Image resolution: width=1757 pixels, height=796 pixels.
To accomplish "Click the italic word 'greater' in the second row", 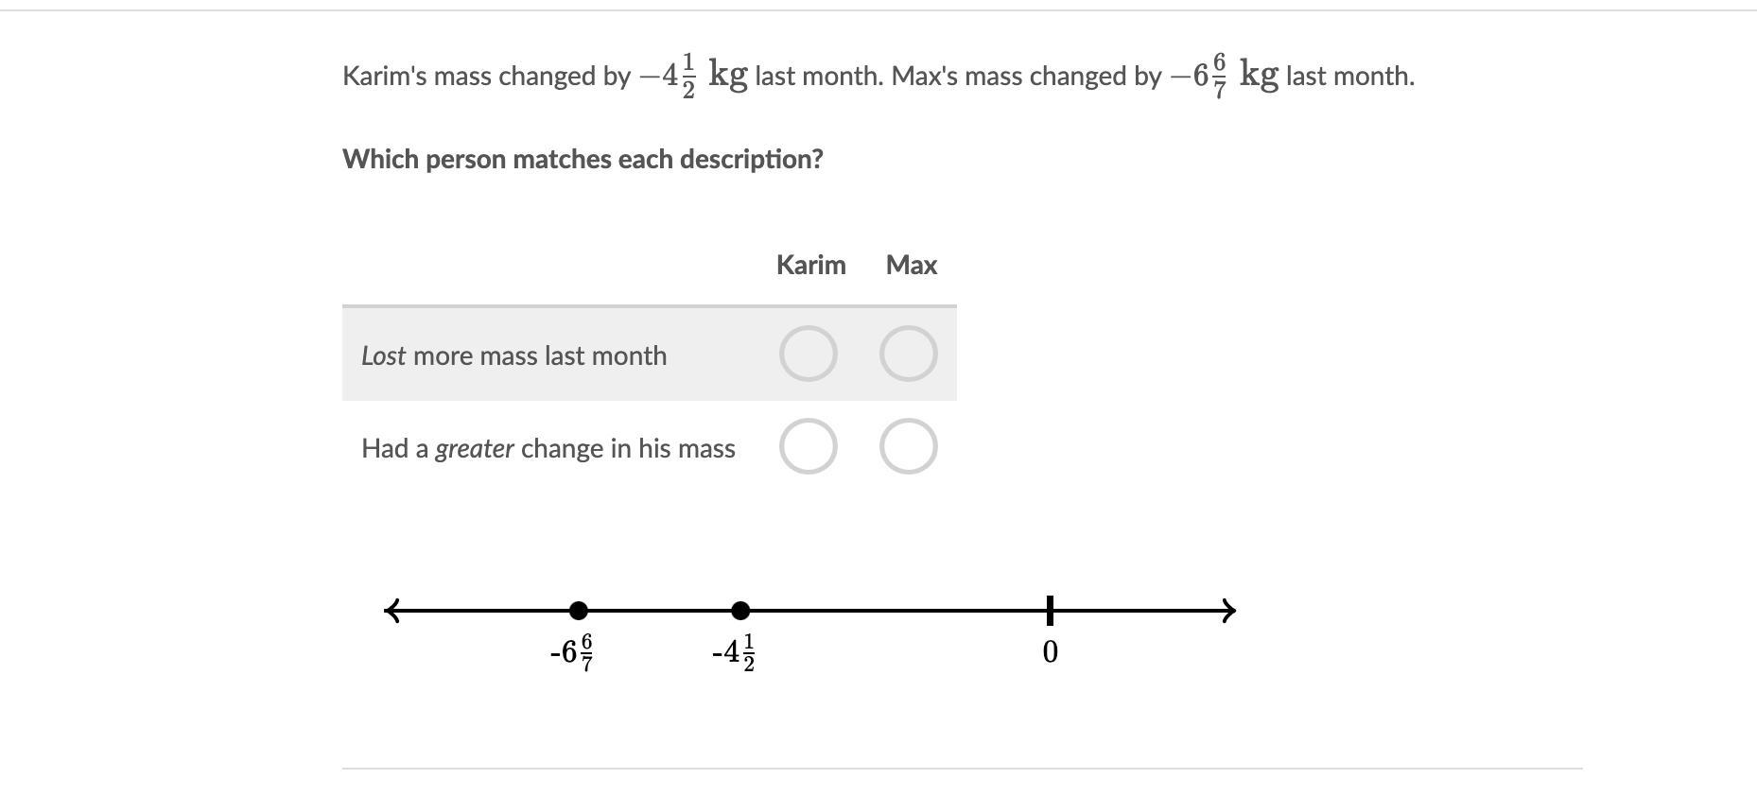I will pyautogui.click(x=474, y=449).
